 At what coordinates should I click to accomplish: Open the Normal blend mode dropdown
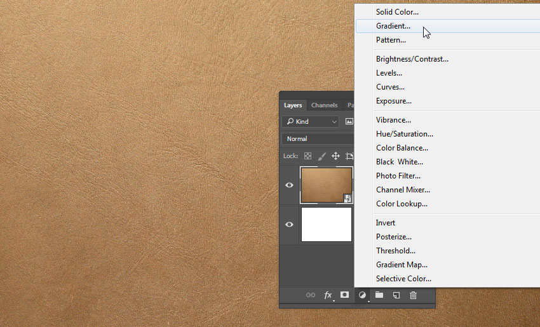318,138
